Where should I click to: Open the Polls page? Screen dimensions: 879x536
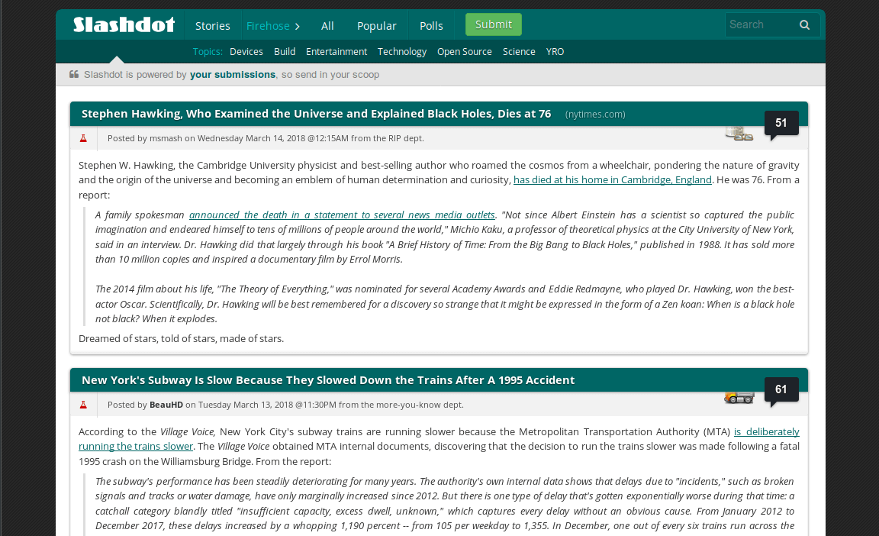coord(431,26)
